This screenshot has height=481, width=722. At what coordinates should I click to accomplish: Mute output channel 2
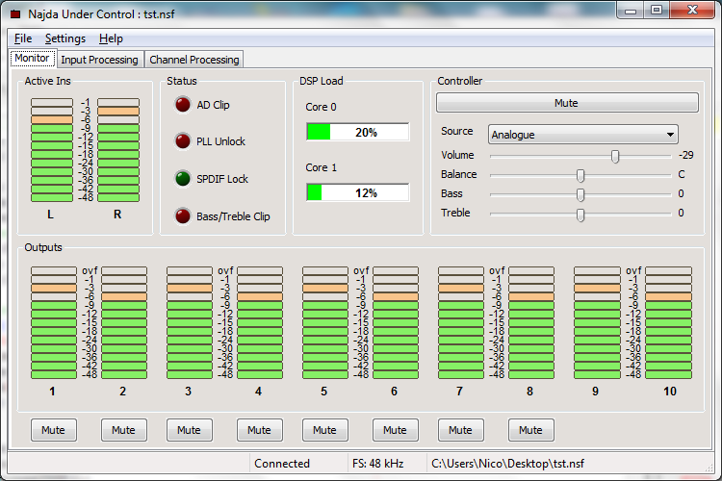(124, 430)
